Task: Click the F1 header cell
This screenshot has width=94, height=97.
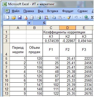Action: coord(51,50)
